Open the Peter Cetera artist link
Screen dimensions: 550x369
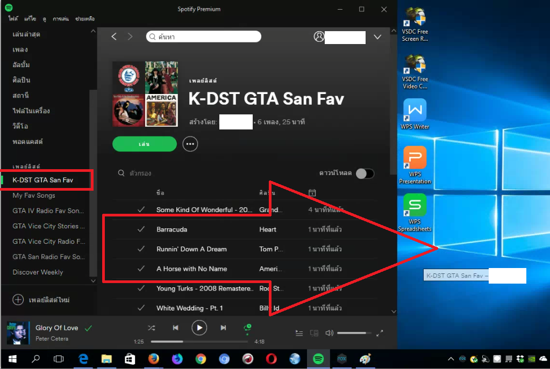pyautogui.click(x=52, y=339)
